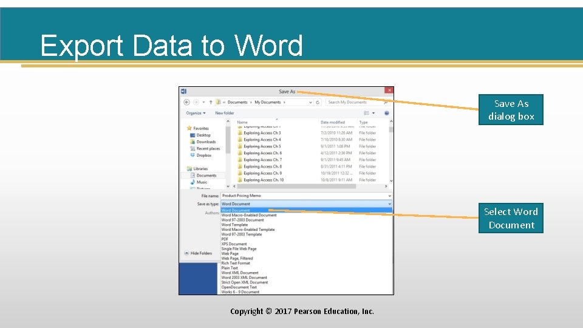The height and width of the screenshot is (328, 583).
Task: Click the arrow after My Documents breadcrumb
Action: [284, 102]
